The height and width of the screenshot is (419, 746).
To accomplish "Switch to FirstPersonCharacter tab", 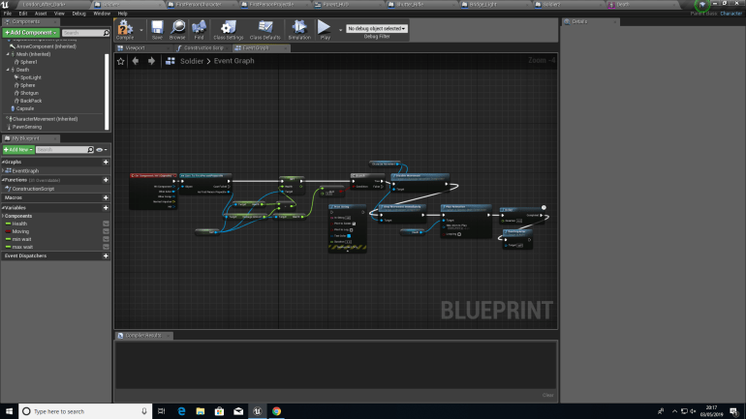I will (199, 4).
